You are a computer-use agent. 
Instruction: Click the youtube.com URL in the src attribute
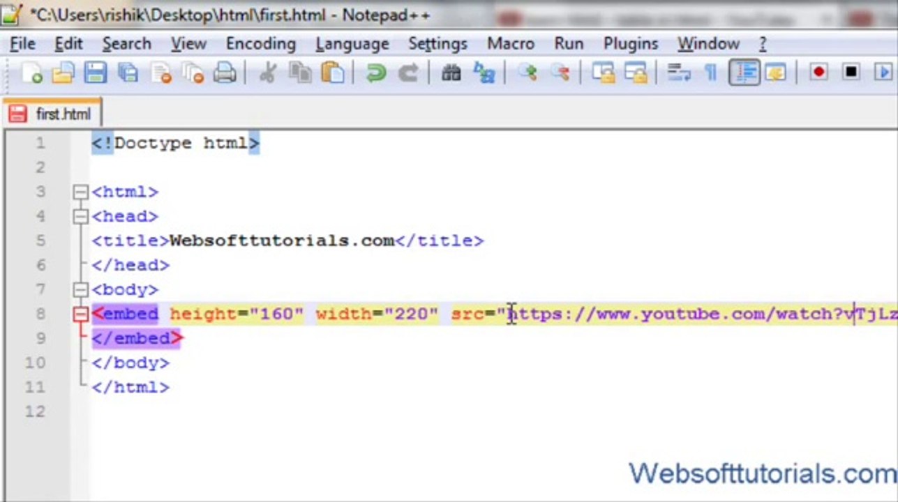(702, 314)
